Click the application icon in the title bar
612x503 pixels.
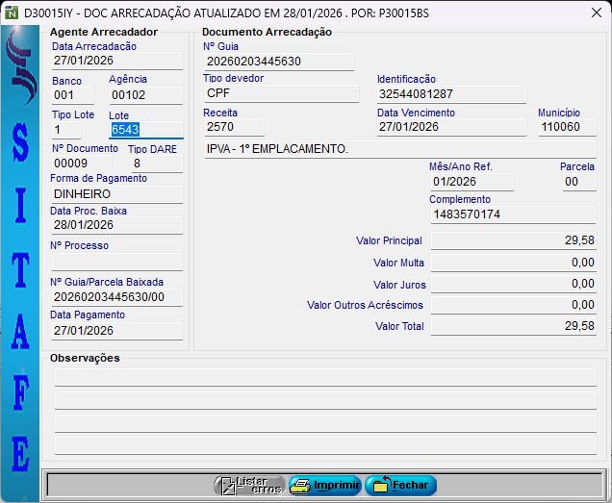coord(12,12)
